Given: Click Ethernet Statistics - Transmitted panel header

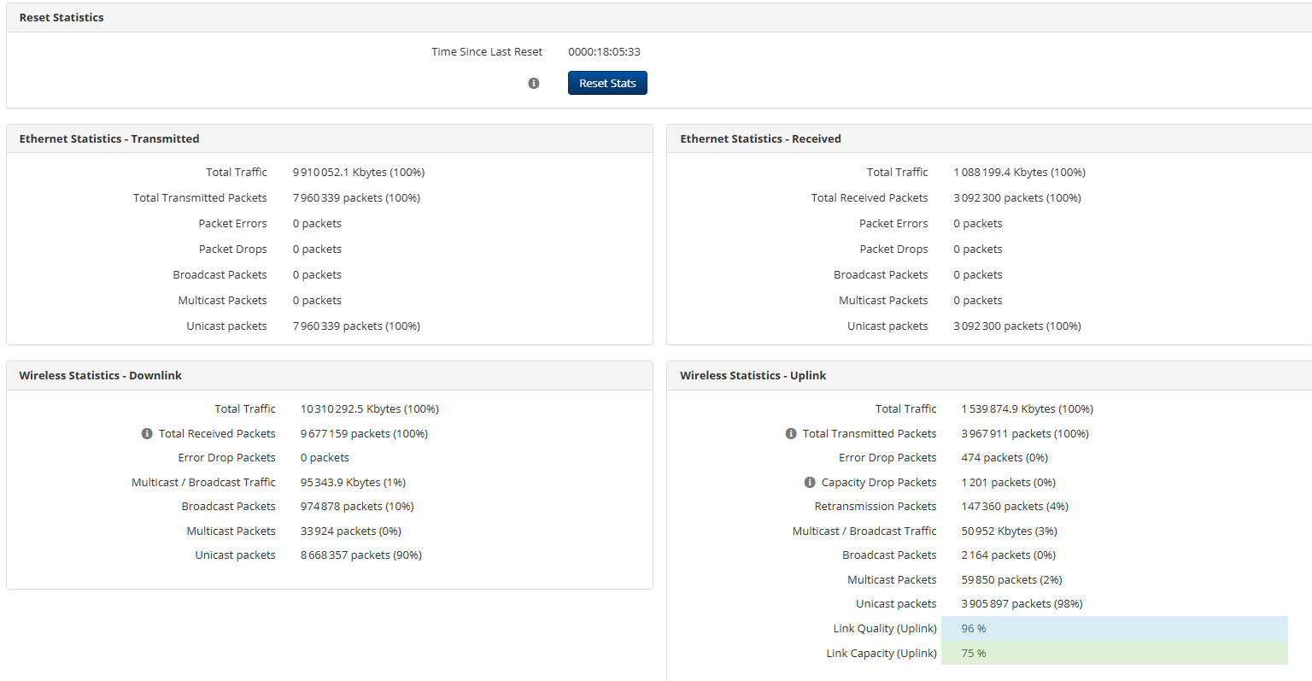Looking at the screenshot, I should pos(109,138).
